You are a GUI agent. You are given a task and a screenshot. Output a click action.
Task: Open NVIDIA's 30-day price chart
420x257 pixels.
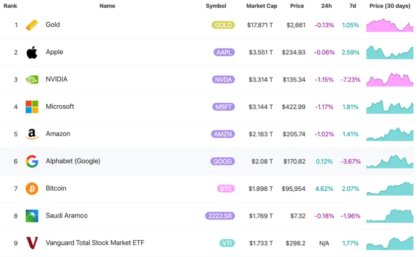click(390, 79)
